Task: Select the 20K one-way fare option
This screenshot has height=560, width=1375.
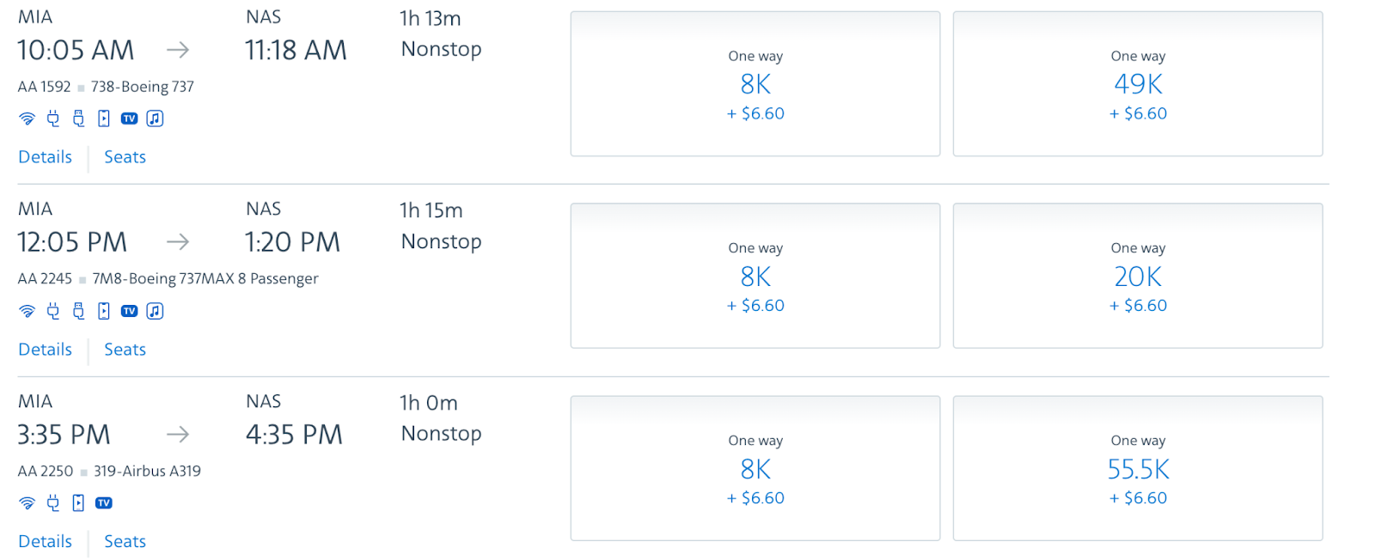Action: (x=1138, y=277)
